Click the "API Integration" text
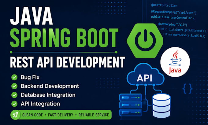This screenshot has height=125, width=208. tap(40, 104)
